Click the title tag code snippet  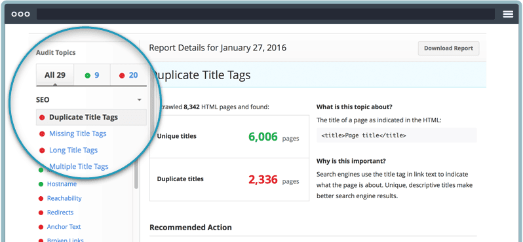(397, 135)
